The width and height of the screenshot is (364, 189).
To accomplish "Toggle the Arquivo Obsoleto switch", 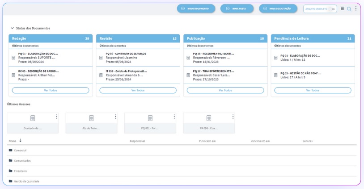I will coord(331,8).
